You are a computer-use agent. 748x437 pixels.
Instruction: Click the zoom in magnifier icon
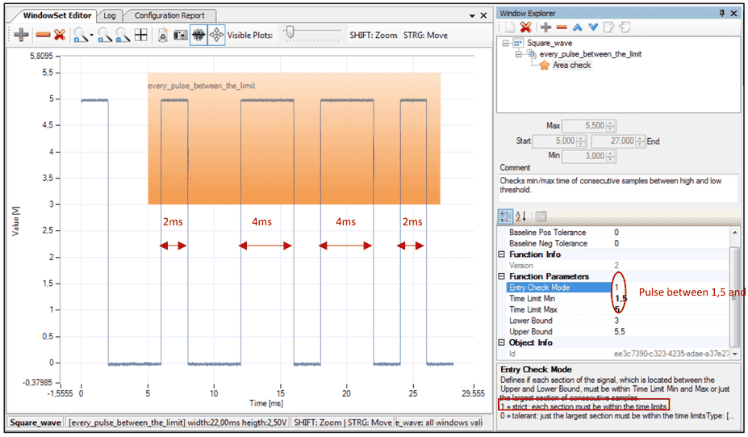[x=104, y=35]
